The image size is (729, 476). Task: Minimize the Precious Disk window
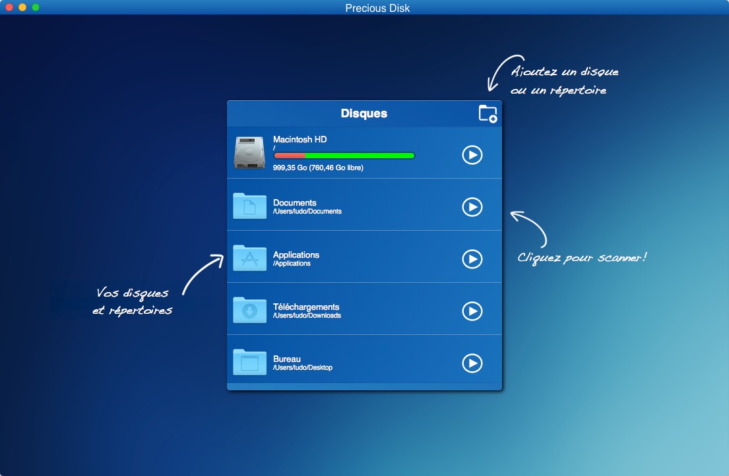pyautogui.click(x=22, y=7)
